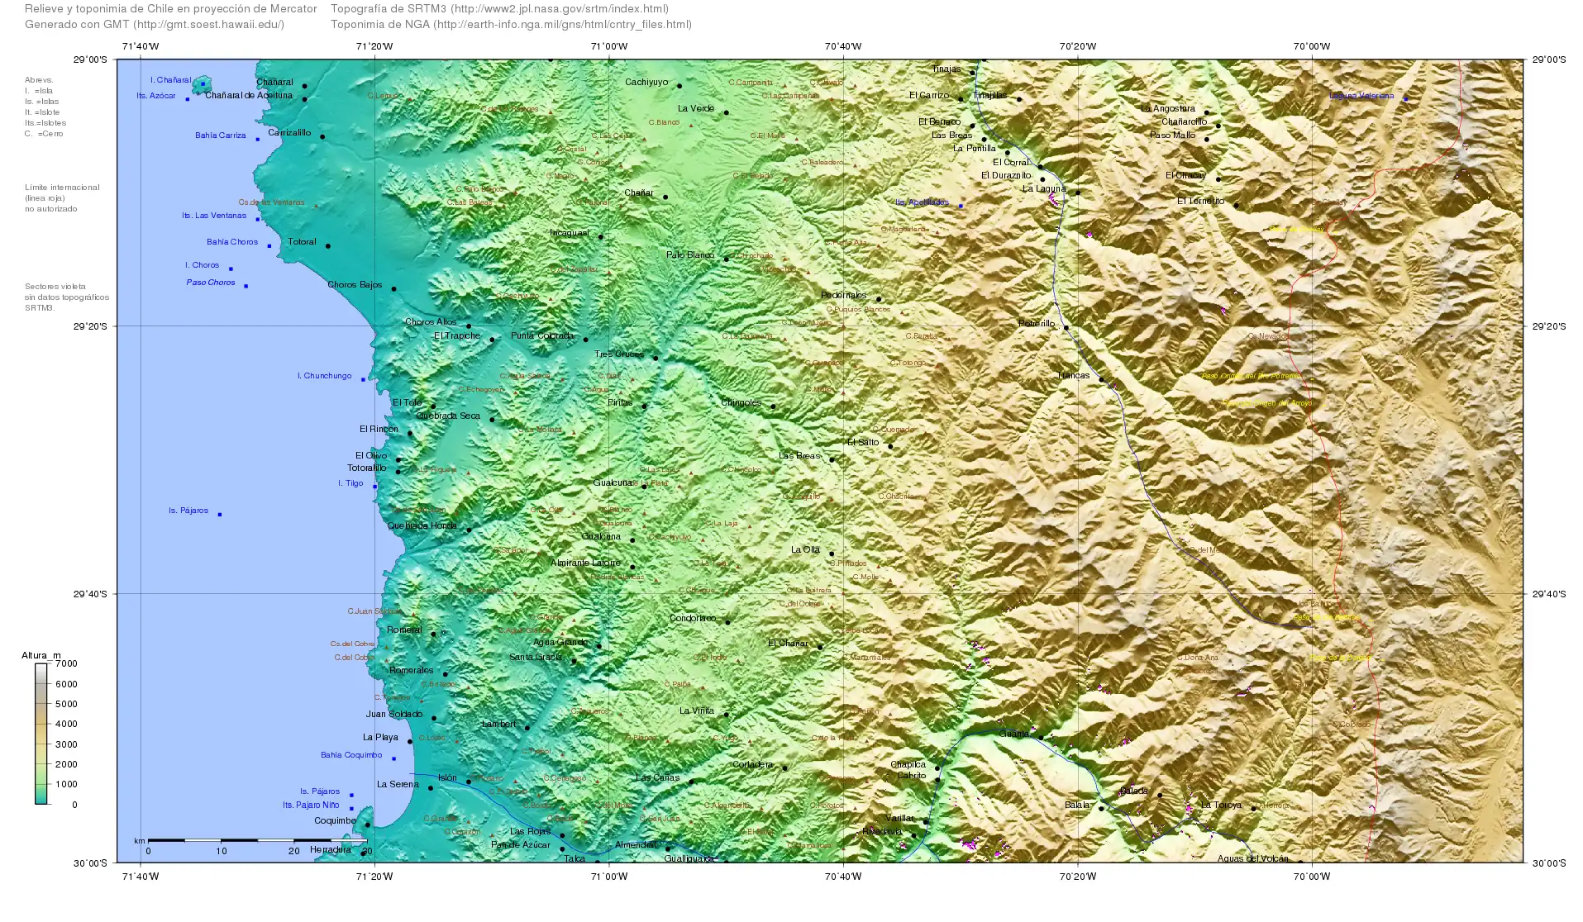Image resolution: width=1583 pixels, height=922 pixels.
Task: Click the Coquimbo settlement dot
Action: [x=367, y=825]
